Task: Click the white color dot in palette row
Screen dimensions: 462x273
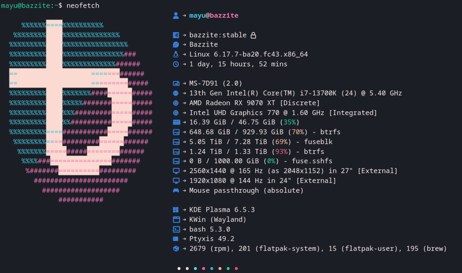Action: [x=179, y=268]
